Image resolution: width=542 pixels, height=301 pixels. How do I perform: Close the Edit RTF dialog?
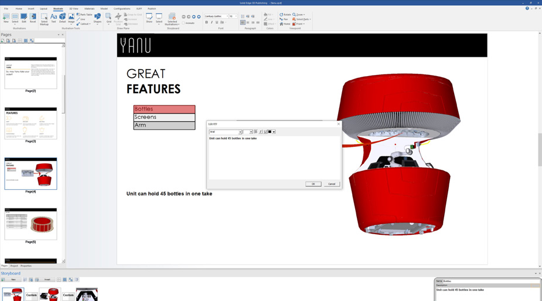(x=339, y=124)
